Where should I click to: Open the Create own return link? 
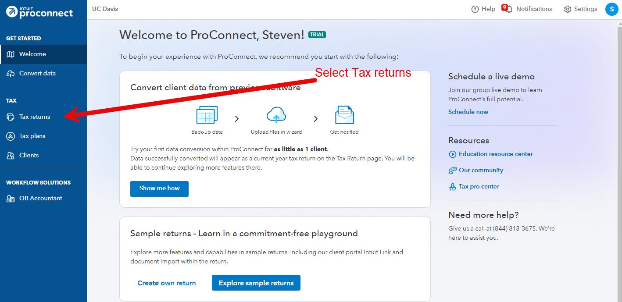pos(167,283)
